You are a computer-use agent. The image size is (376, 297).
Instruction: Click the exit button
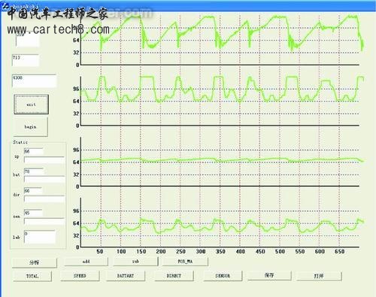31,105
